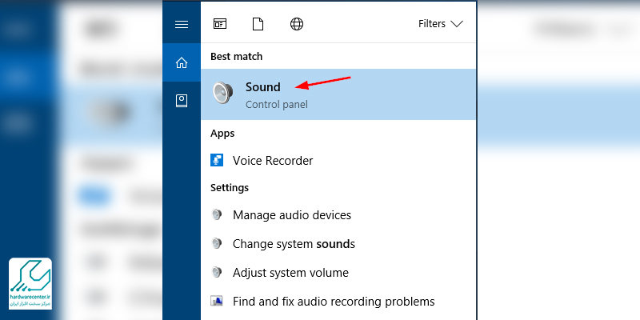Click the Voice Recorder app icon
The width and height of the screenshot is (640, 320).
[x=217, y=160]
